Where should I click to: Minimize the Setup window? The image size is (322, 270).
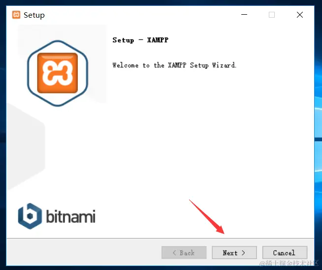click(244, 15)
